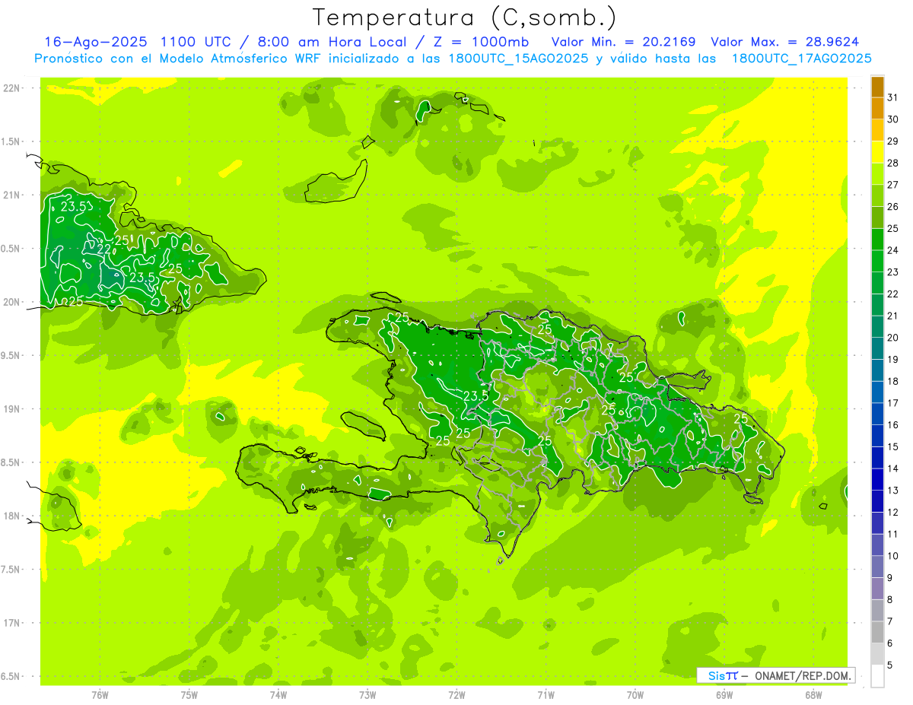Click the colorbar label '8'

[890, 600]
